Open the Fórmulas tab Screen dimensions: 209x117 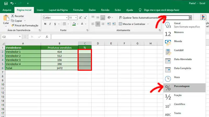click(x=78, y=10)
